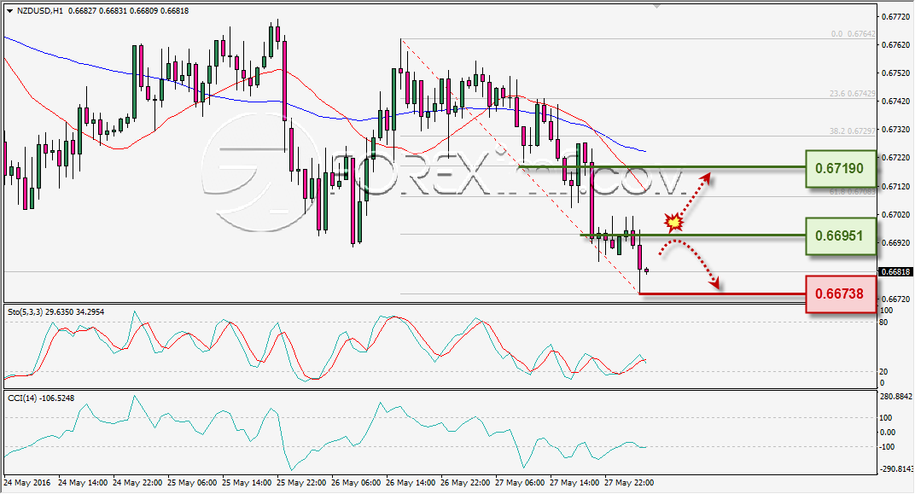Click the time axis label 25 May 14:00
915x494 pixels.
247,483
